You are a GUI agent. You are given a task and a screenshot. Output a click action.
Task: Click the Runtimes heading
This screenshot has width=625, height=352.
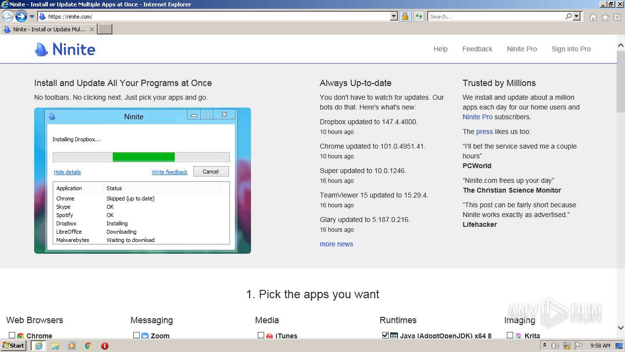point(398,320)
